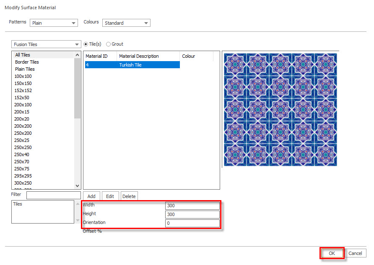Choose the 250x70 tile size
Screen dimensions: 374x265
[x=22, y=162]
